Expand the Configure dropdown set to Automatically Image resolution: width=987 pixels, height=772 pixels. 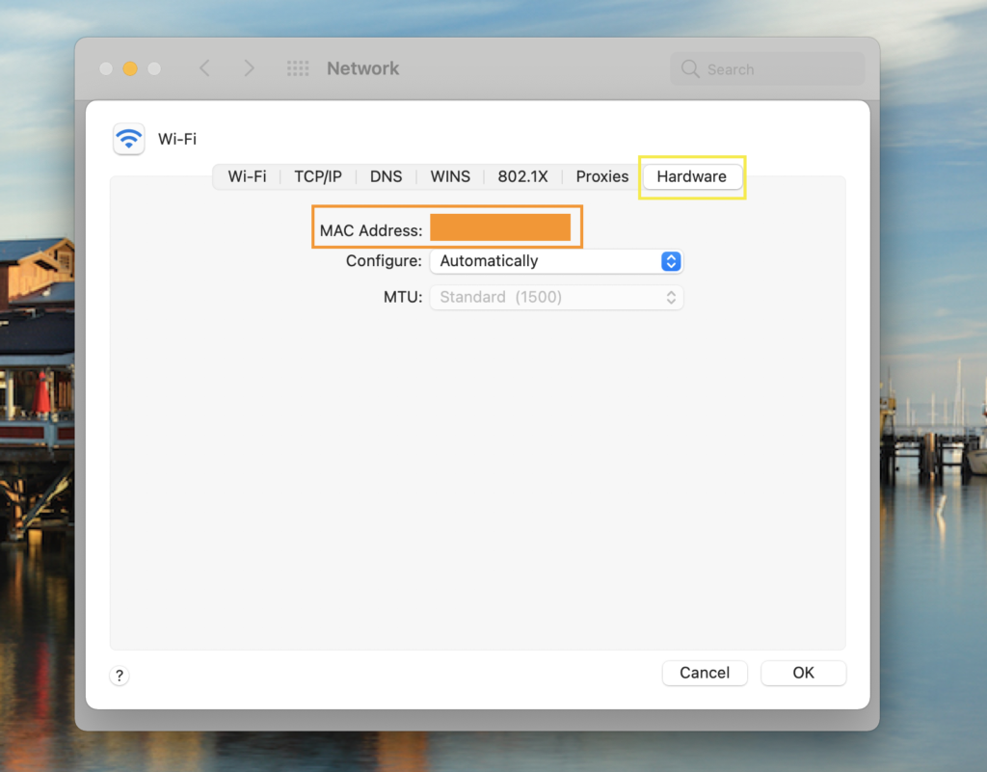[x=556, y=261]
